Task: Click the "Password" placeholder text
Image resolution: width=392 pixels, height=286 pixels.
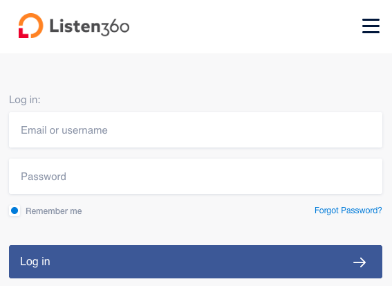Action: click(44, 177)
